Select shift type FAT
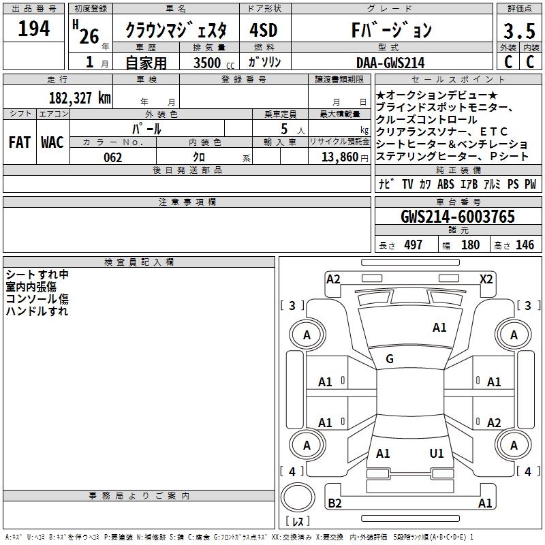545x545 pixels. click(x=20, y=142)
